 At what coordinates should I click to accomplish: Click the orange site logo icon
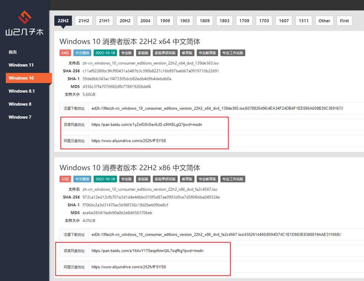pyautogui.click(x=25, y=17)
